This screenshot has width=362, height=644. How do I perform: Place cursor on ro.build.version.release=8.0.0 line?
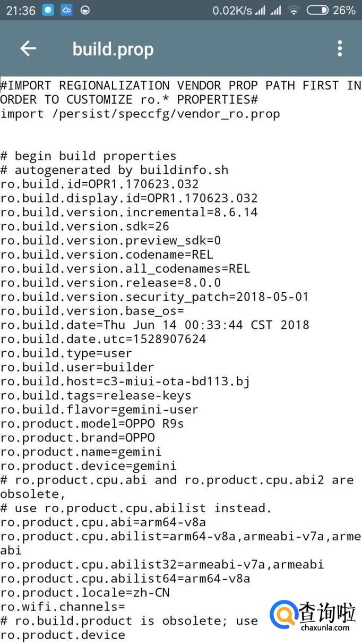click(x=110, y=283)
